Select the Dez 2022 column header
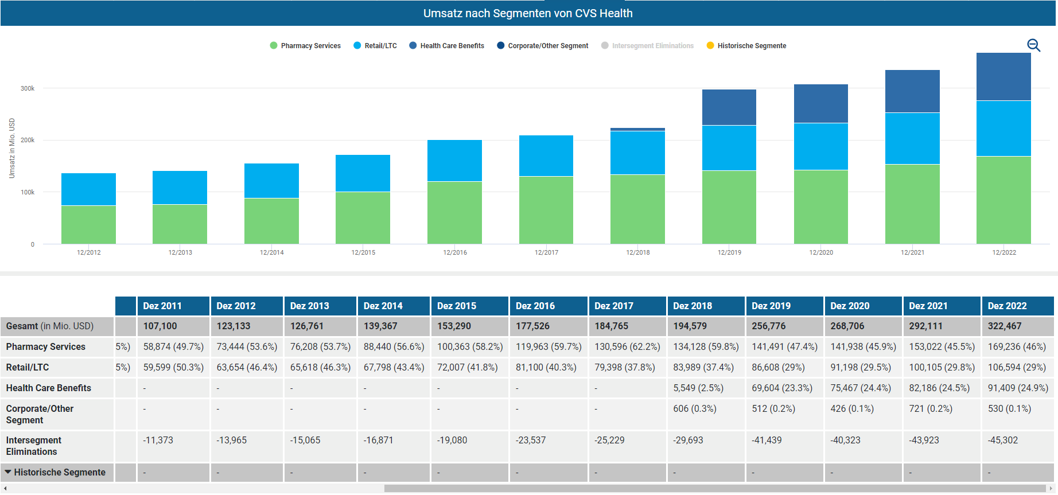The width and height of the screenshot is (1058, 495). [x=1007, y=306]
